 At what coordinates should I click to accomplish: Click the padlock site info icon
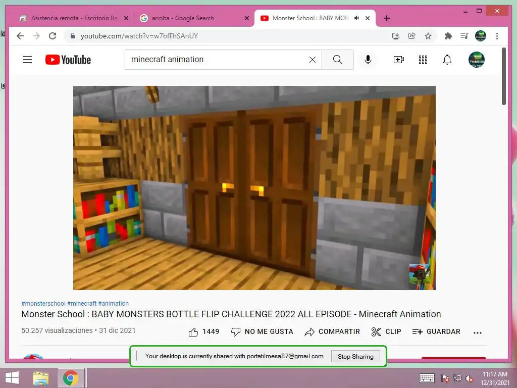(x=73, y=36)
